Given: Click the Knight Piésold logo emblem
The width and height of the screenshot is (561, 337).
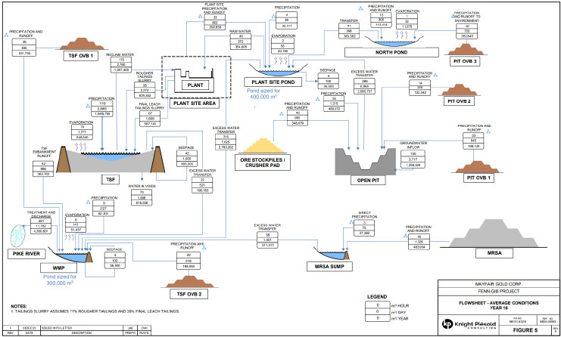Looking at the screenshot, I should [x=447, y=324].
